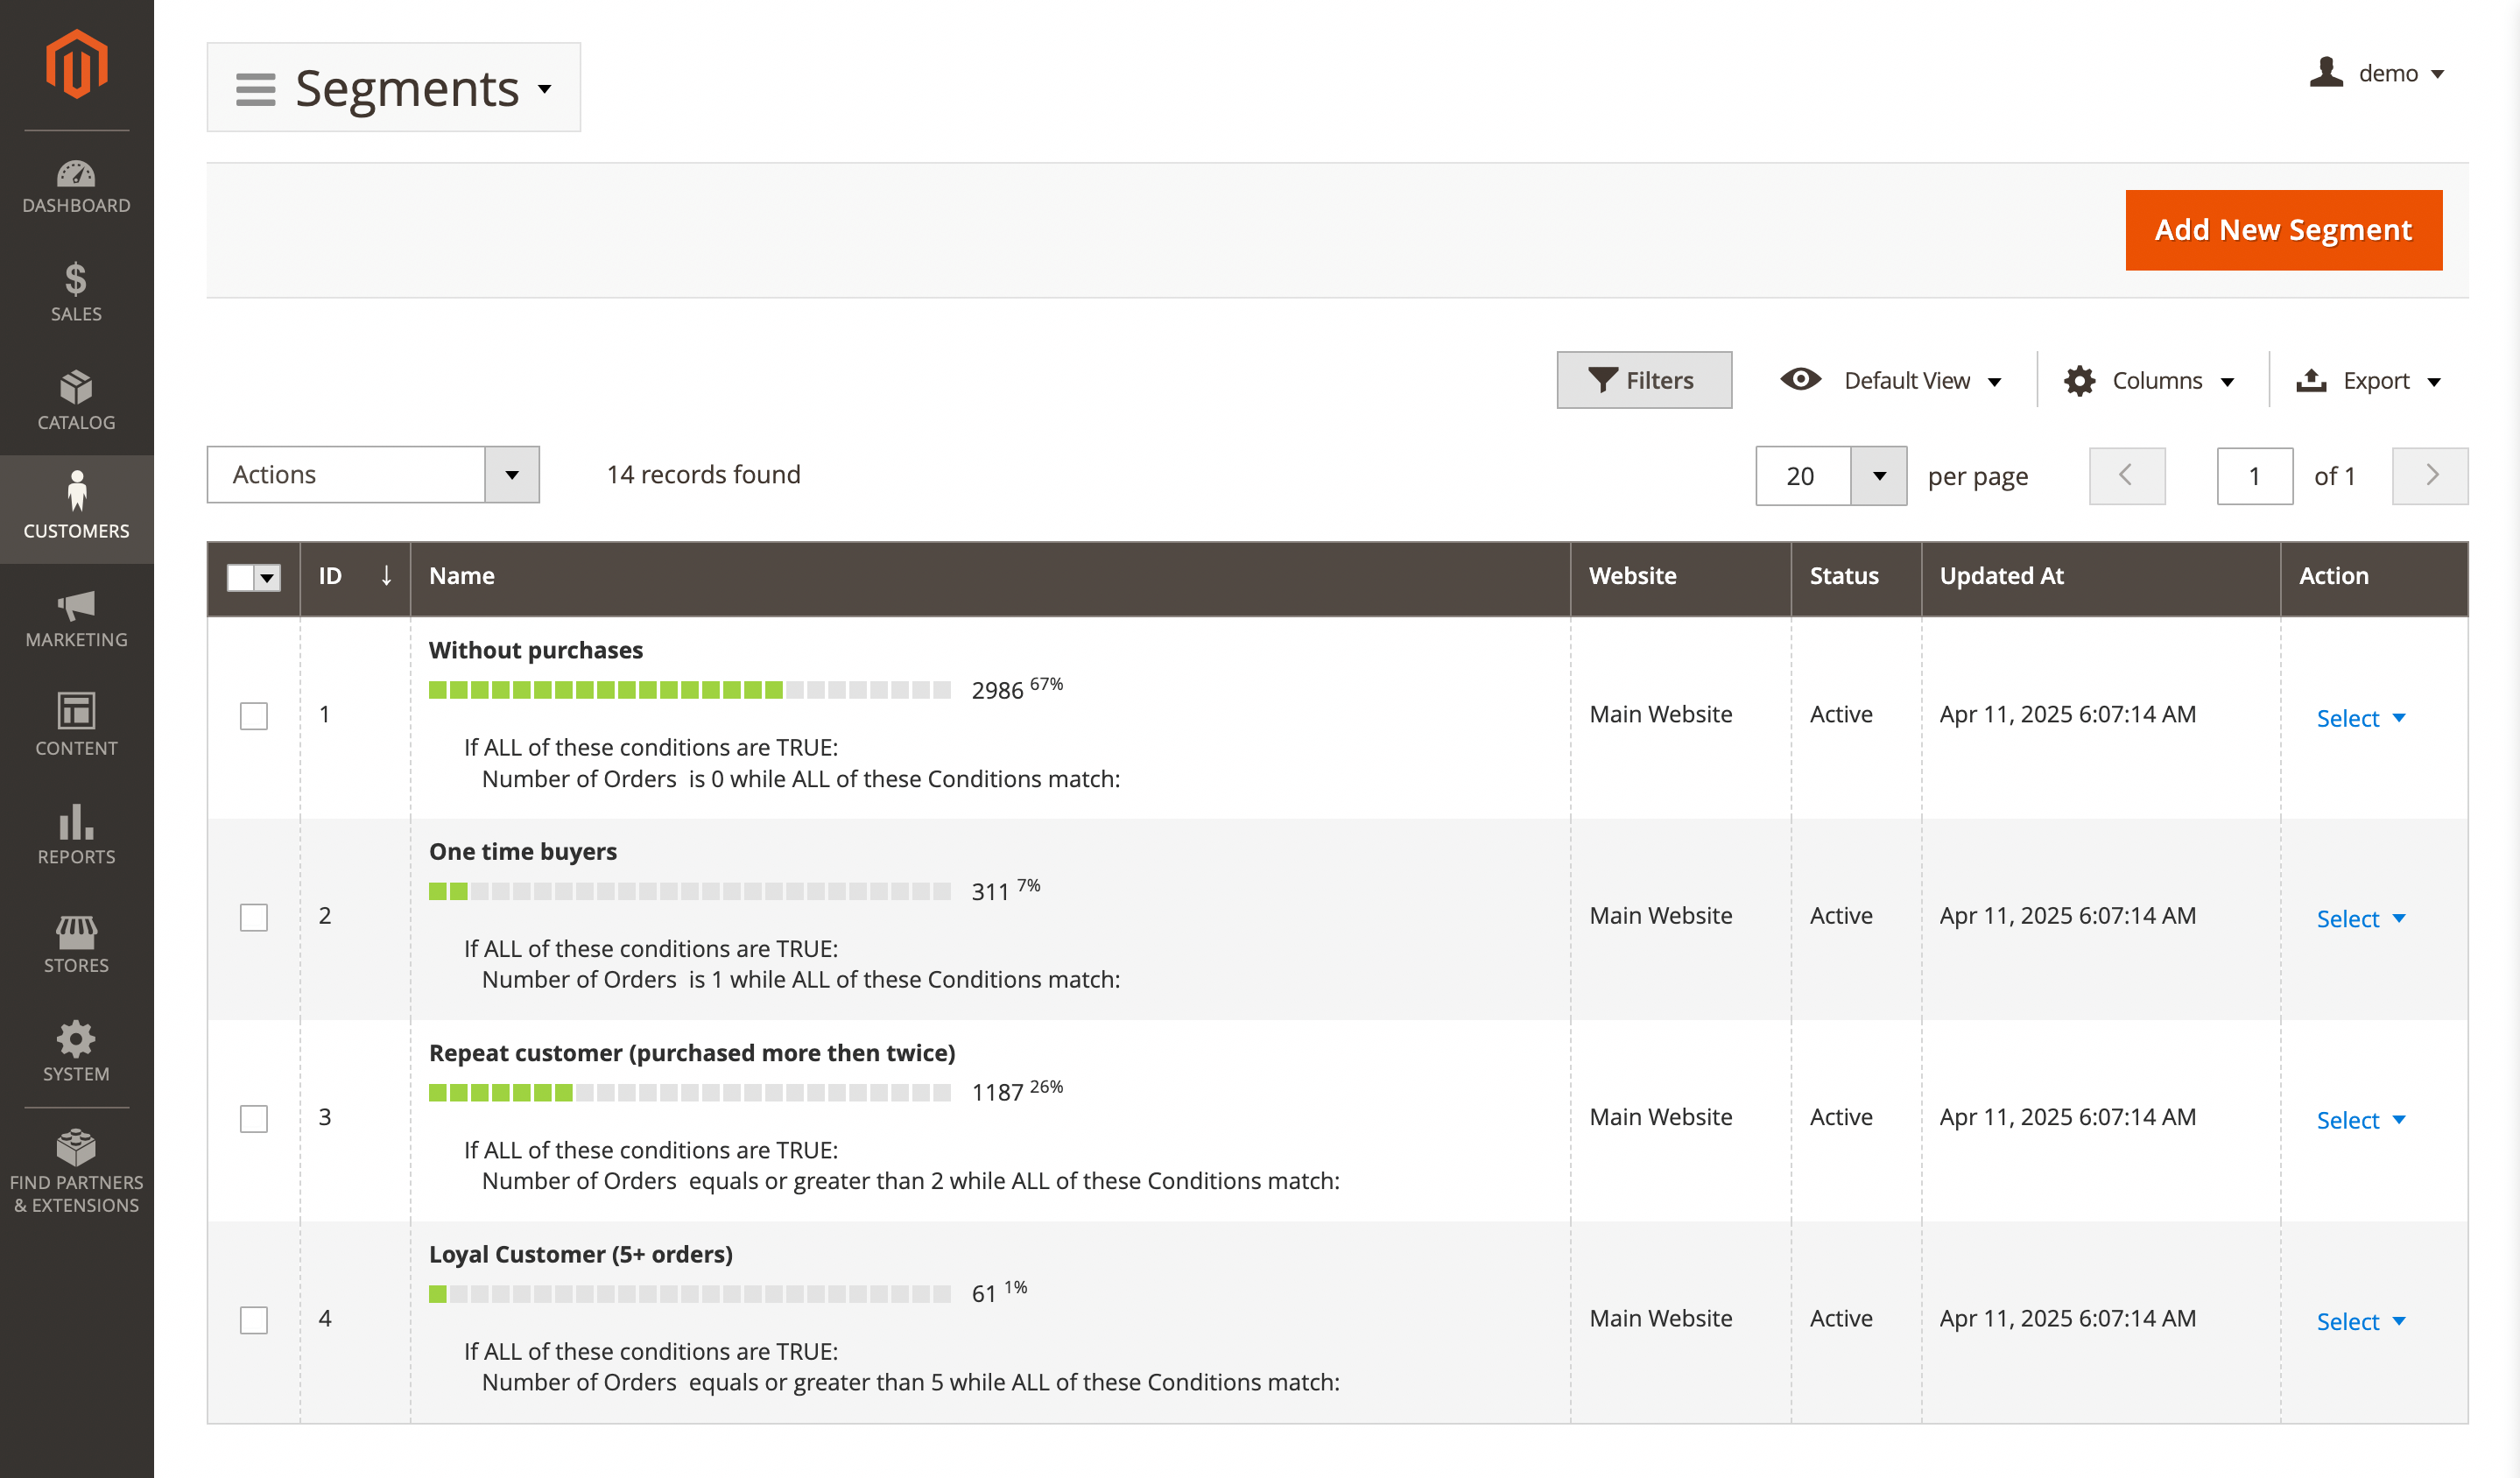
Task: Click the Add New Segment button
Action: point(2283,229)
